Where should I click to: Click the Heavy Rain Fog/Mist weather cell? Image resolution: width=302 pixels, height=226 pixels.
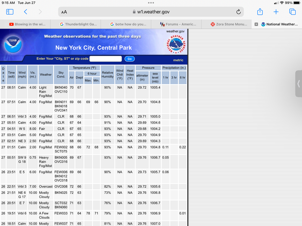click(x=46, y=162)
